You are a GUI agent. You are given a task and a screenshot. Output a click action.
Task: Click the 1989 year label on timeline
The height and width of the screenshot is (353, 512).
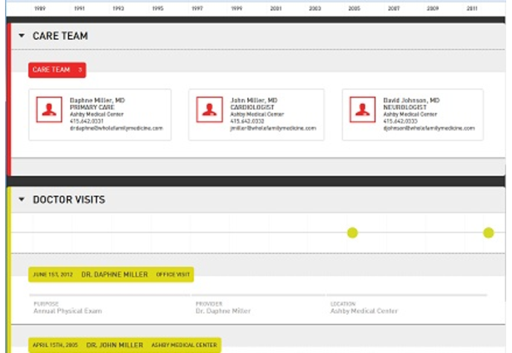point(40,8)
